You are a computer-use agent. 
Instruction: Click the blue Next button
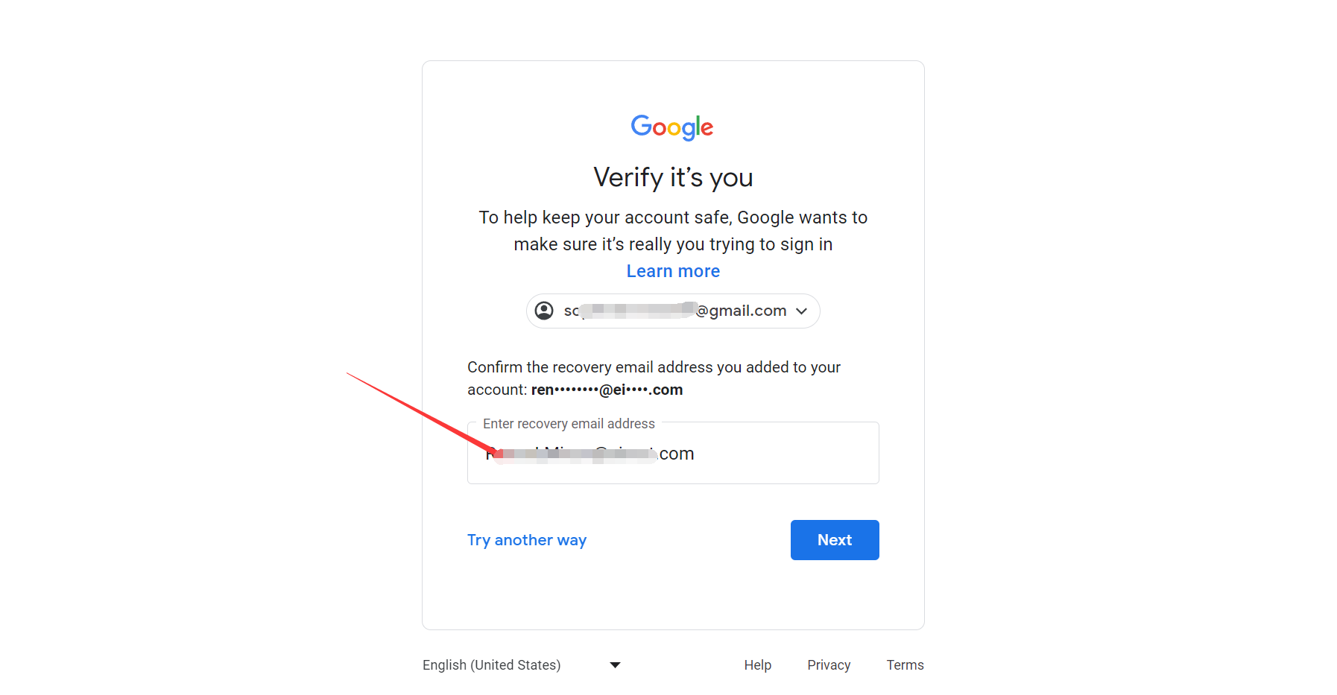835,540
